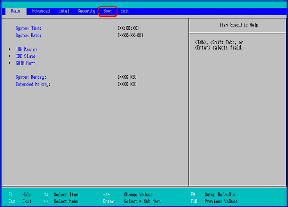The height and width of the screenshot is (207, 288).
Task: Switch to the Advanced tab
Action: [x=41, y=11]
